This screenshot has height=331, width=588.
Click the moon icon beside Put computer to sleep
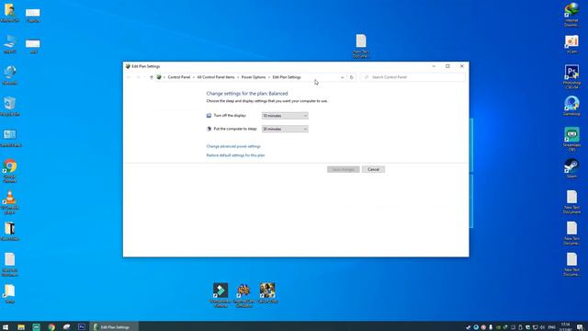pyautogui.click(x=209, y=129)
